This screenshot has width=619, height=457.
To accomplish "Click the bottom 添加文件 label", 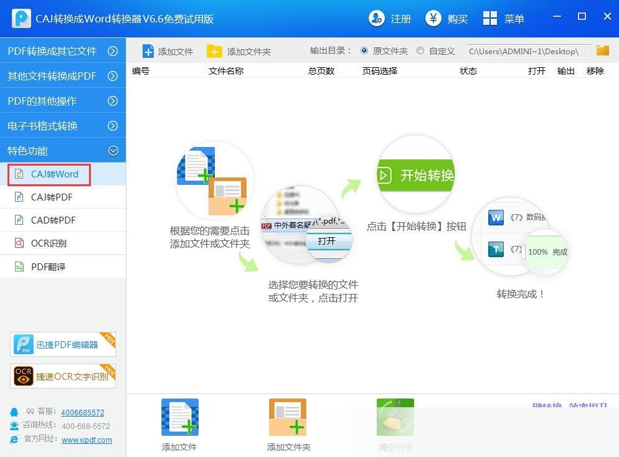I will coord(179,447).
